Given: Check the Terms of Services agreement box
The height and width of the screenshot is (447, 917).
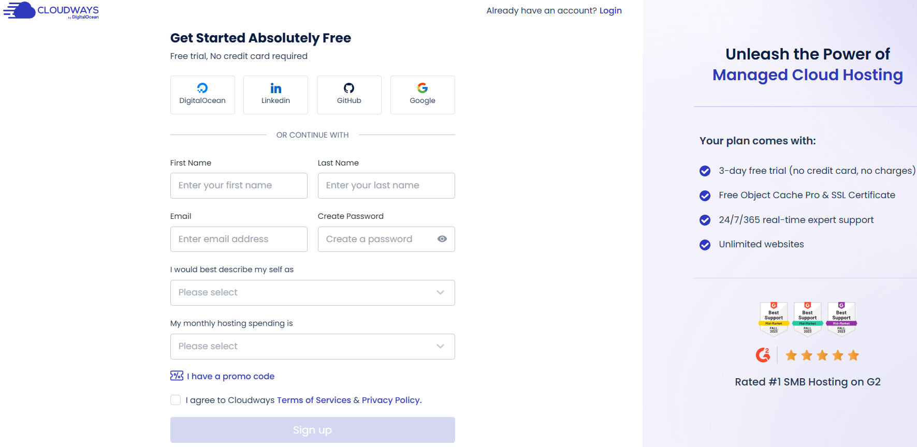Looking at the screenshot, I should coord(176,400).
